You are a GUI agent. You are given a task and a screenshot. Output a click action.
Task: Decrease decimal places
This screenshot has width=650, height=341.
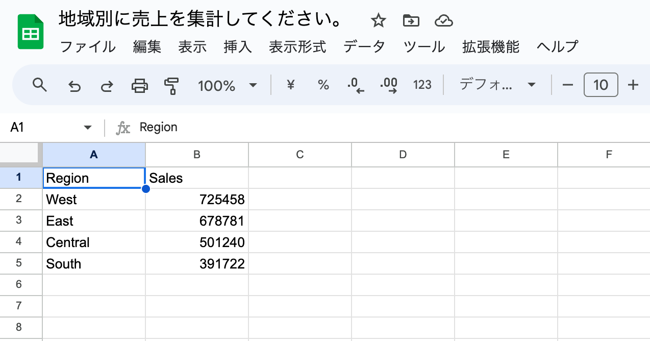[356, 85]
